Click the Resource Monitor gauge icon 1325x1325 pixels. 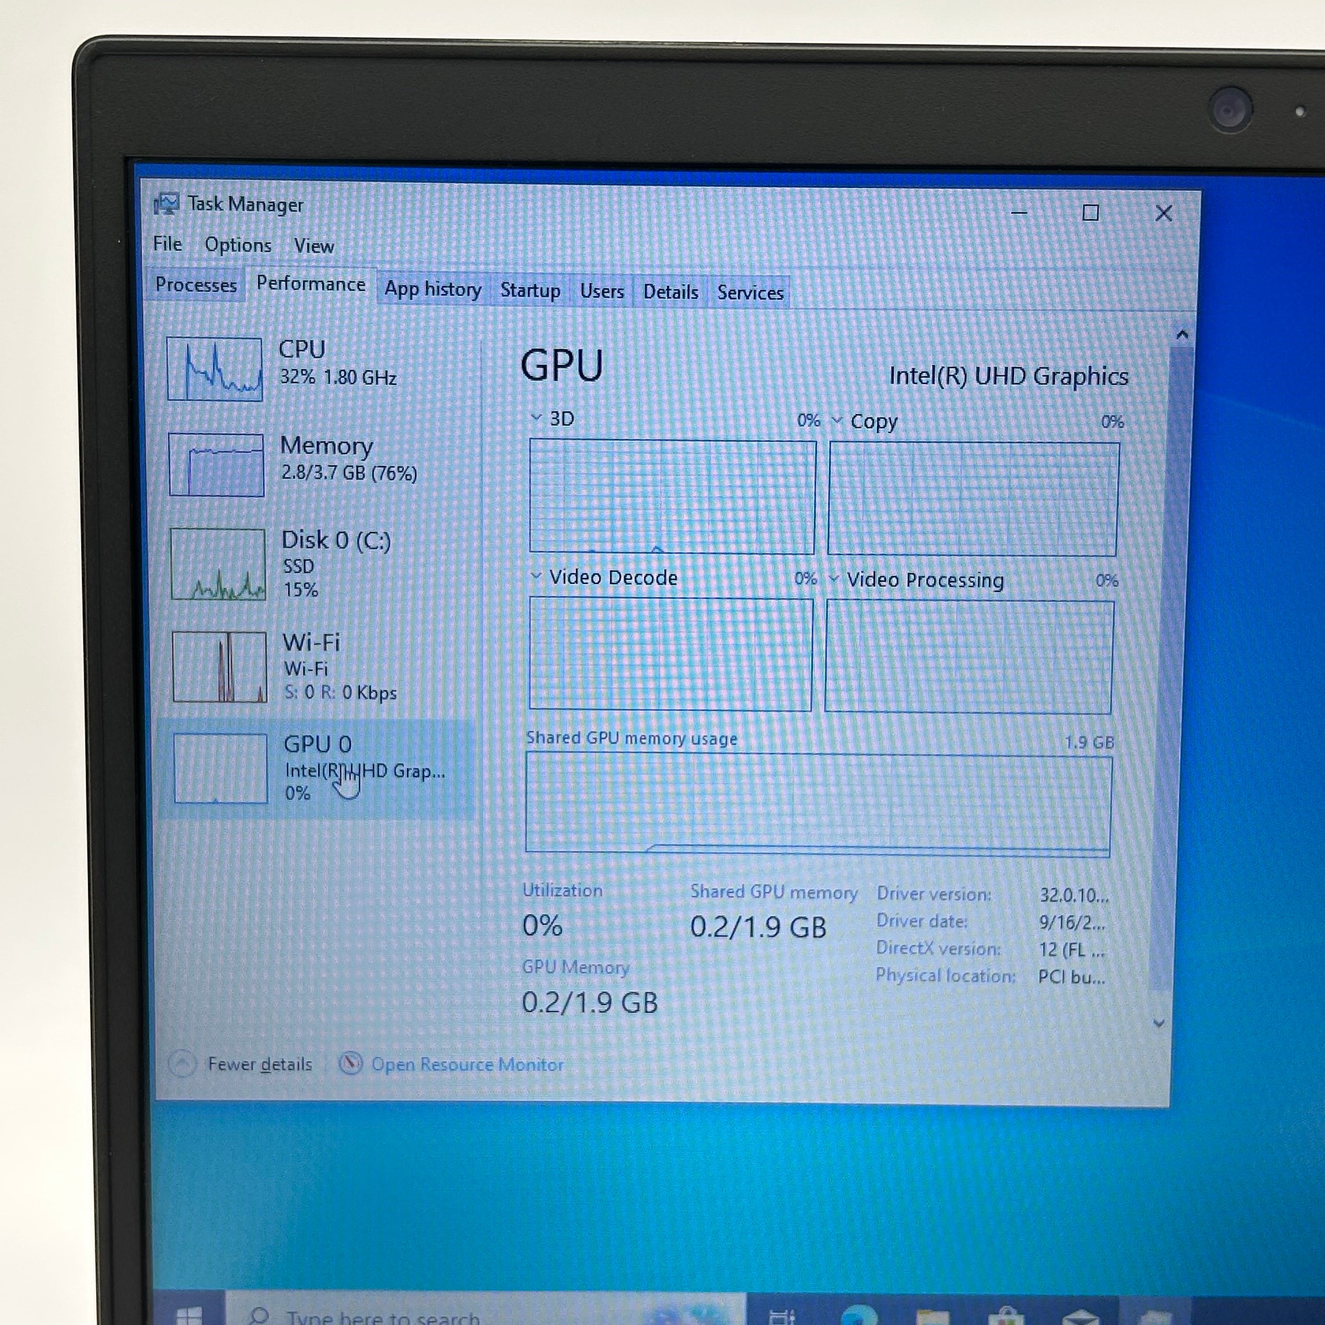point(351,1064)
